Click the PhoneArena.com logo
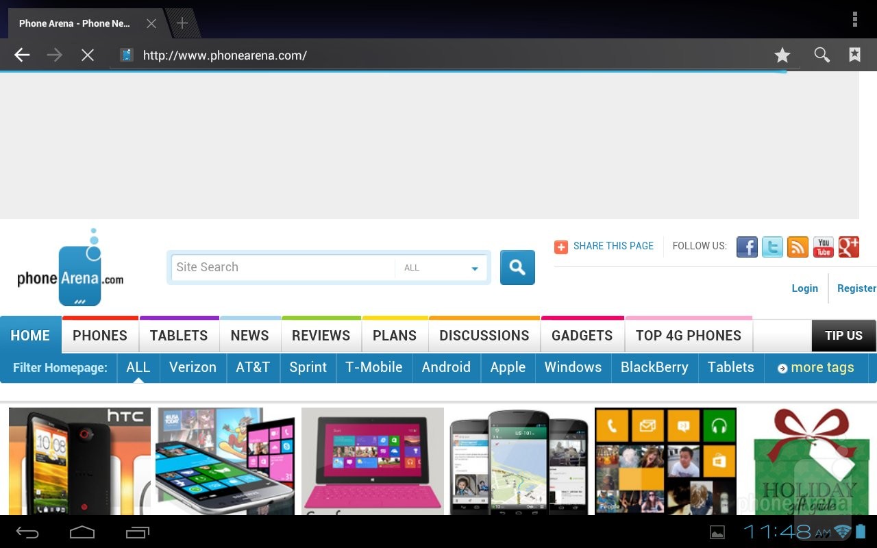The height and width of the screenshot is (548, 877). click(x=71, y=268)
